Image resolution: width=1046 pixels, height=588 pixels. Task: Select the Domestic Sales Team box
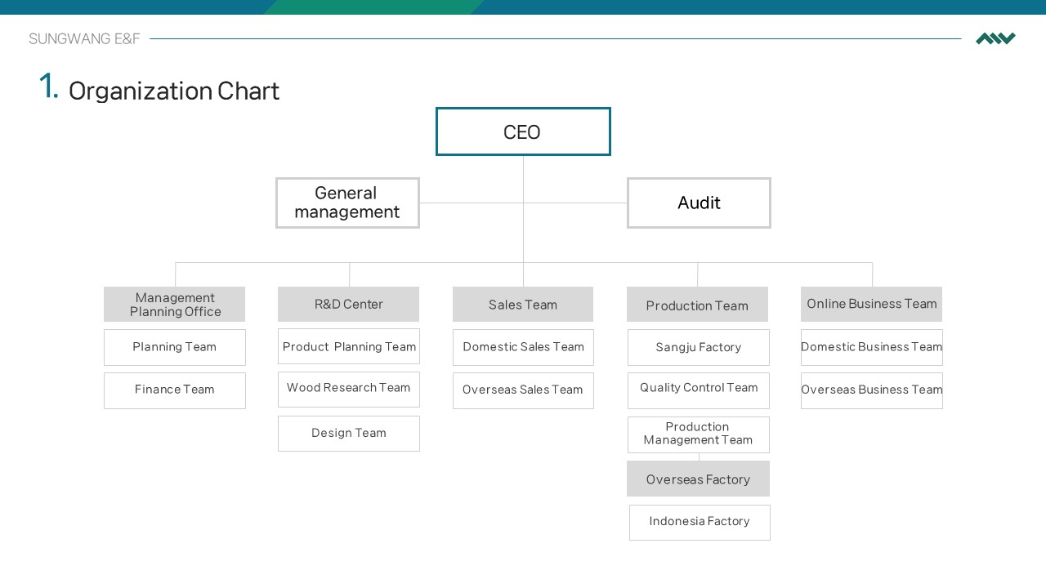click(523, 347)
